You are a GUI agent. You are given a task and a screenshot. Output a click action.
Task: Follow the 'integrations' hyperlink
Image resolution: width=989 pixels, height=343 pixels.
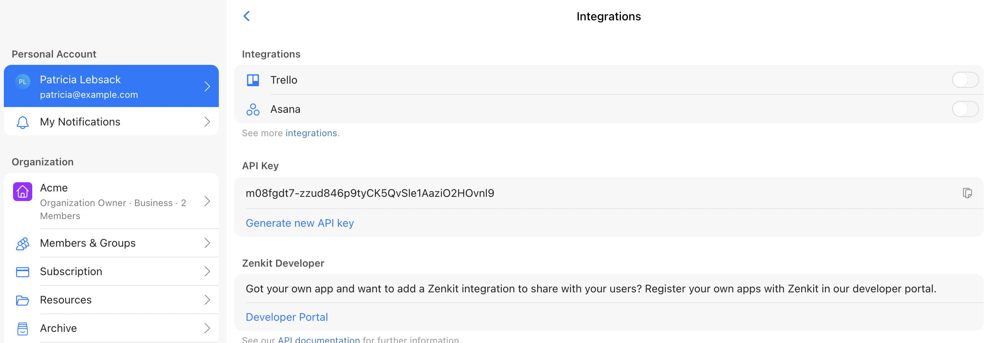pos(311,133)
